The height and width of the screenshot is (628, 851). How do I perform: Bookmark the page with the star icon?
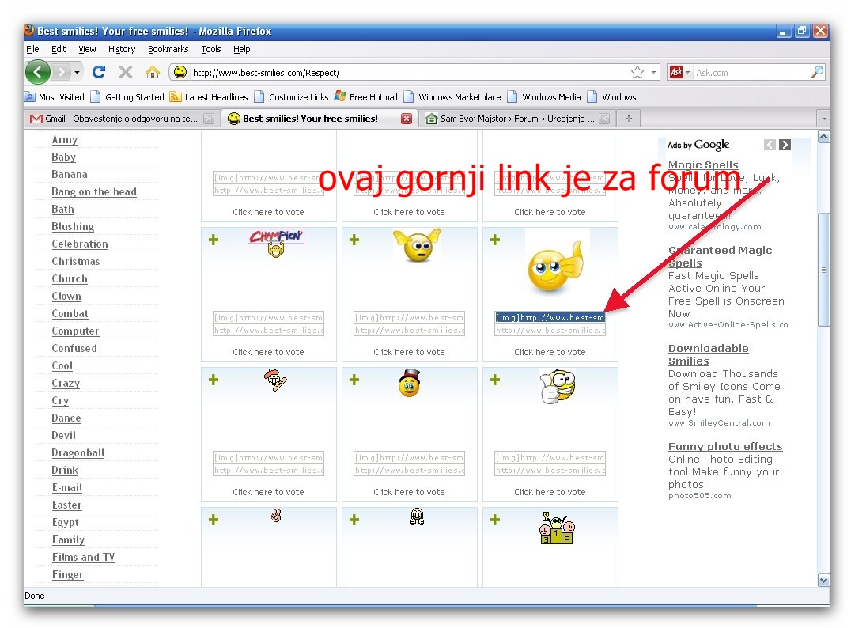(x=637, y=72)
